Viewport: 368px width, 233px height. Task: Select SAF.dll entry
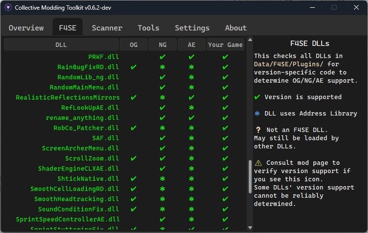[105, 138]
